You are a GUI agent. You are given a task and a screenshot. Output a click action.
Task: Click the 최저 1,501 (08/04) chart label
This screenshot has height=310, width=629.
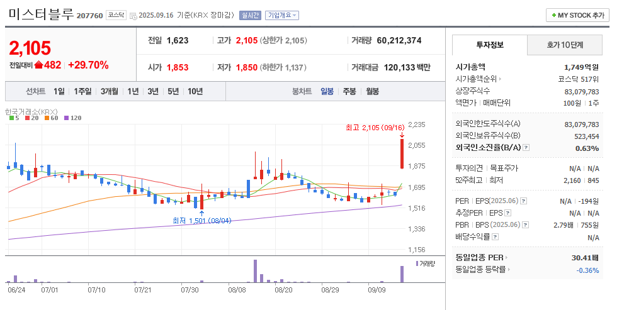click(201, 220)
